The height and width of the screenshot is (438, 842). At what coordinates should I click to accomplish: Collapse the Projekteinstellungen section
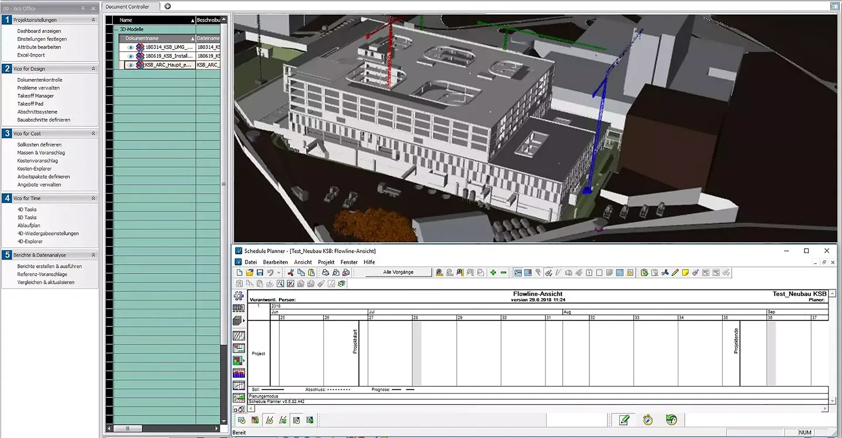click(x=93, y=20)
